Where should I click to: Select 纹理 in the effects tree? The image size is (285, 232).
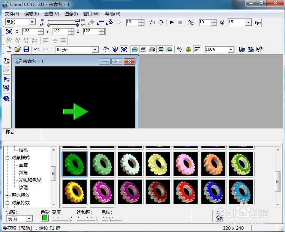(23, 187)
